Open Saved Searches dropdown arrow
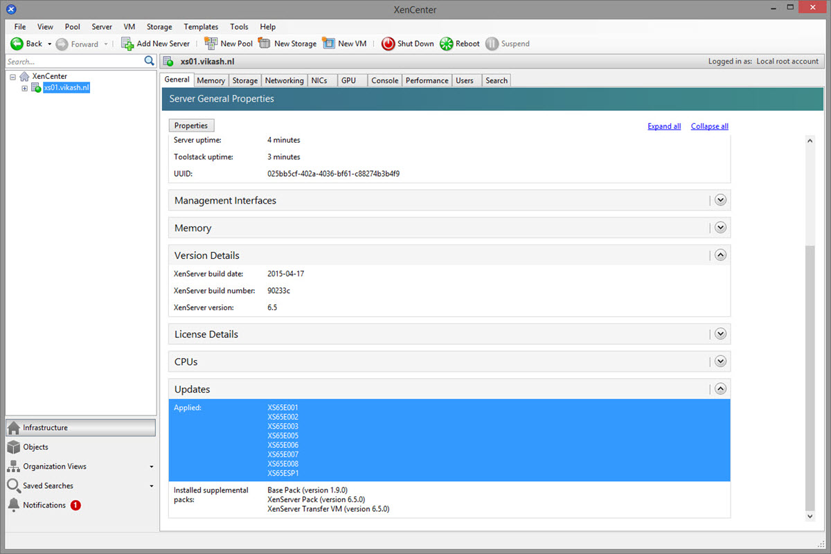This screenshot has height=554, width=831. click(x=152, y=486)
